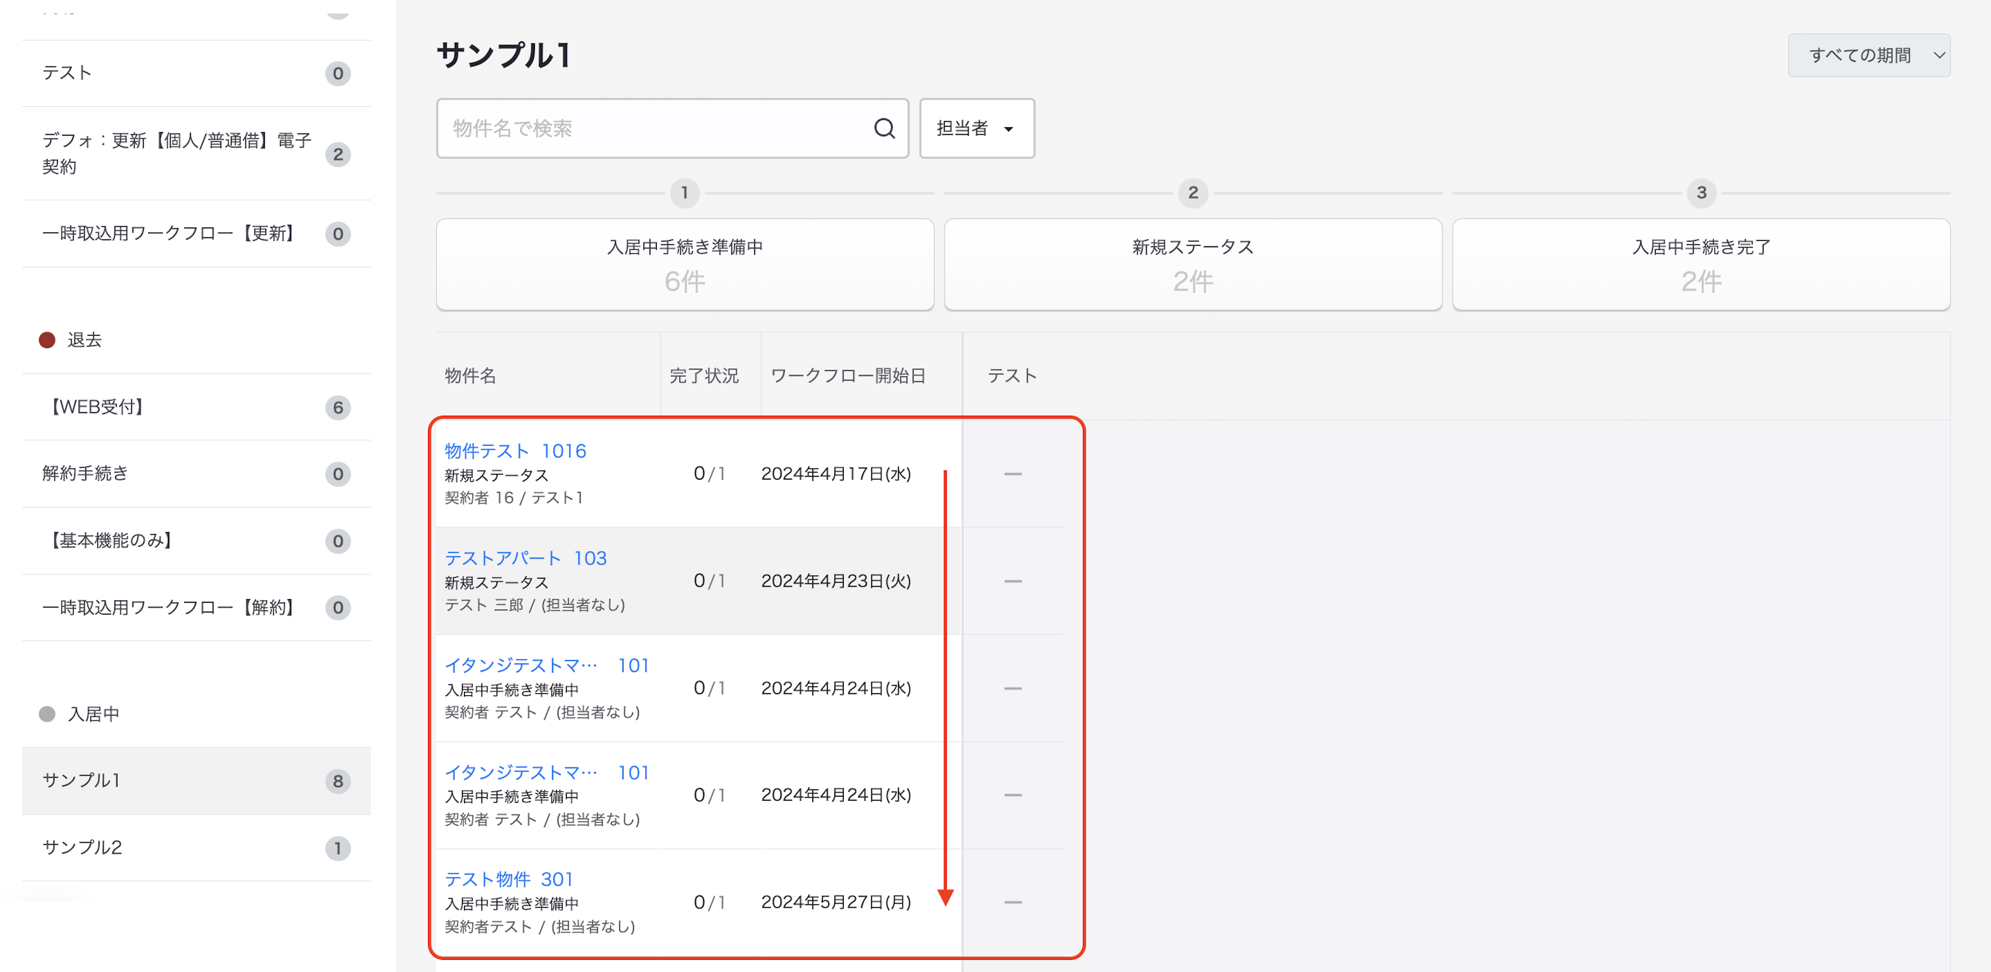
Task: Select 【WEB受付】 workflow in sidebar
Action: [x=196, y=407]
